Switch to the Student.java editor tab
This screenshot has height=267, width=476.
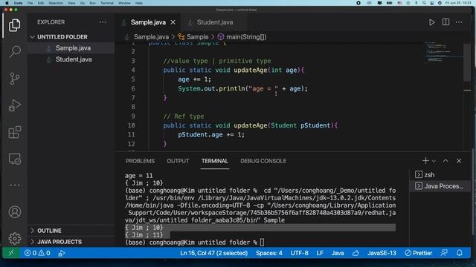(214, 22)
